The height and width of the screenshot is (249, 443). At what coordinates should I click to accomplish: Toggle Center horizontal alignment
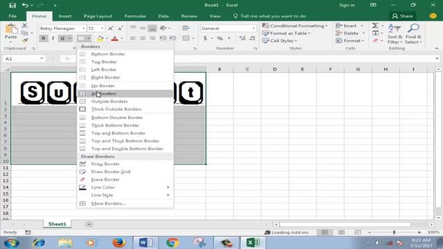point(143,38)
